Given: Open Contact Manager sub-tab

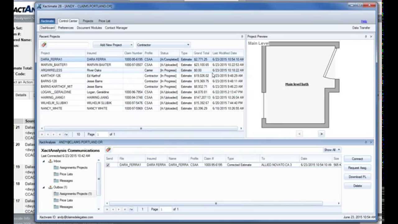Looking at the screenshot, I should (116, 28).
